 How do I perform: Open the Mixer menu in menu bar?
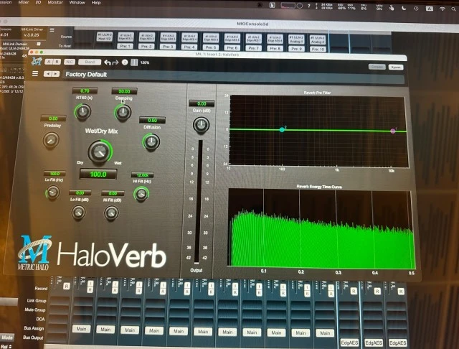[24, 2]
